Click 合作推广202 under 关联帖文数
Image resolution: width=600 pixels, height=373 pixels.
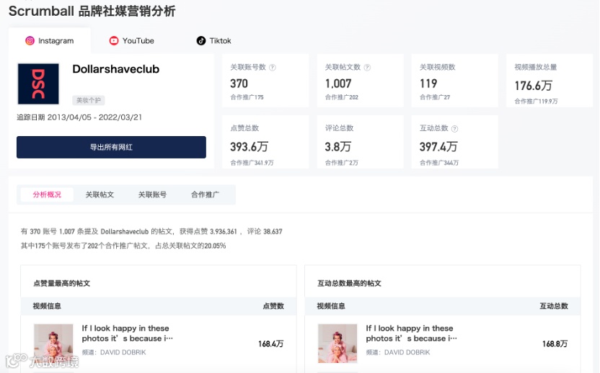(x=342, y=97)
